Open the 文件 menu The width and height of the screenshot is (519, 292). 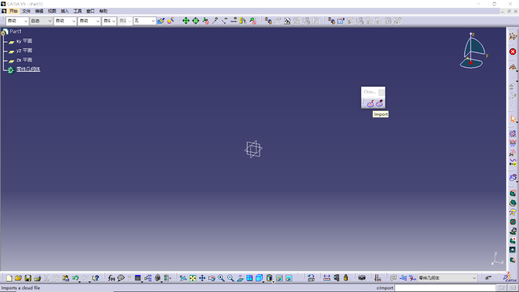click(26, 11)
